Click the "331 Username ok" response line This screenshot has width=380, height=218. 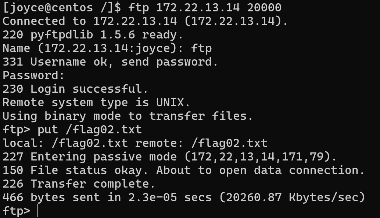(48, 62)
